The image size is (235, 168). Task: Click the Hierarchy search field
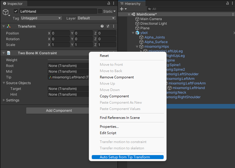click(191, 9)
